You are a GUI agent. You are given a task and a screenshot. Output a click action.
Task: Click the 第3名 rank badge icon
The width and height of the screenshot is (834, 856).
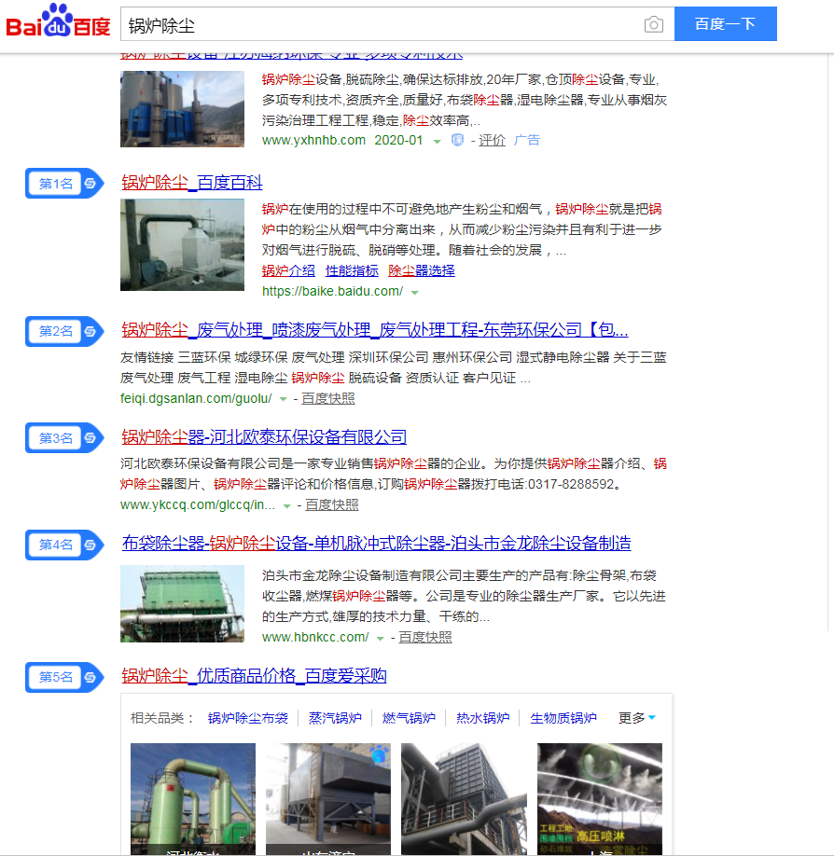(64, 438)
